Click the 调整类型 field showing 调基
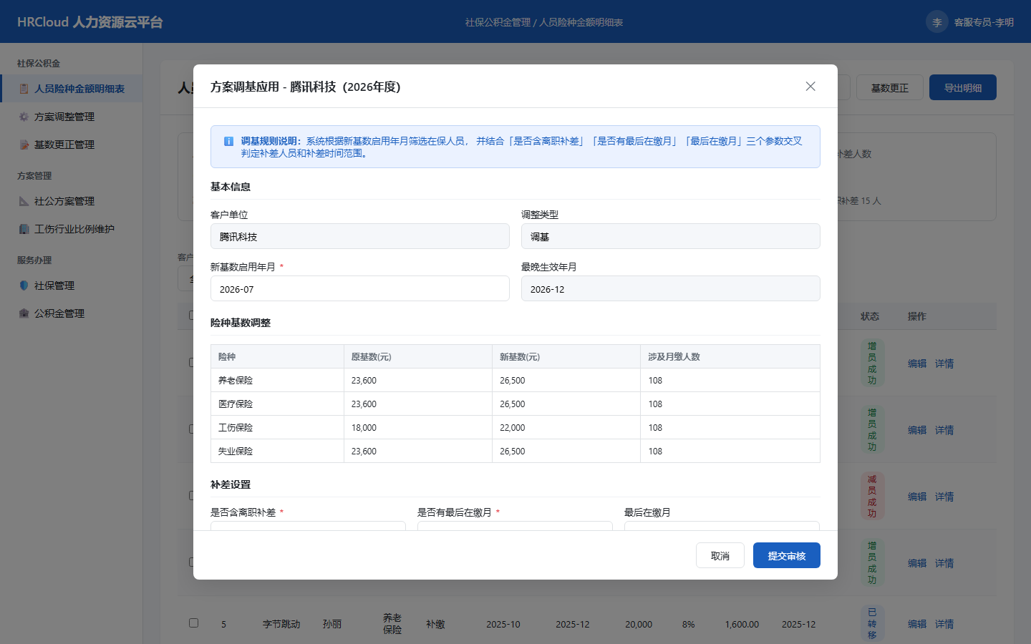This screenshot has height=644, width=1031. point(671,236)
